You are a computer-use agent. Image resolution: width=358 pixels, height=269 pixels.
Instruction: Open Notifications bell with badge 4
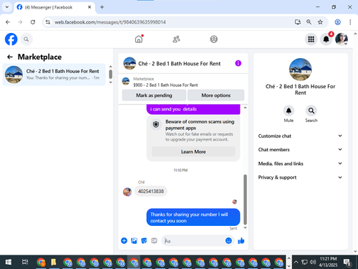(x=326, y=39)
